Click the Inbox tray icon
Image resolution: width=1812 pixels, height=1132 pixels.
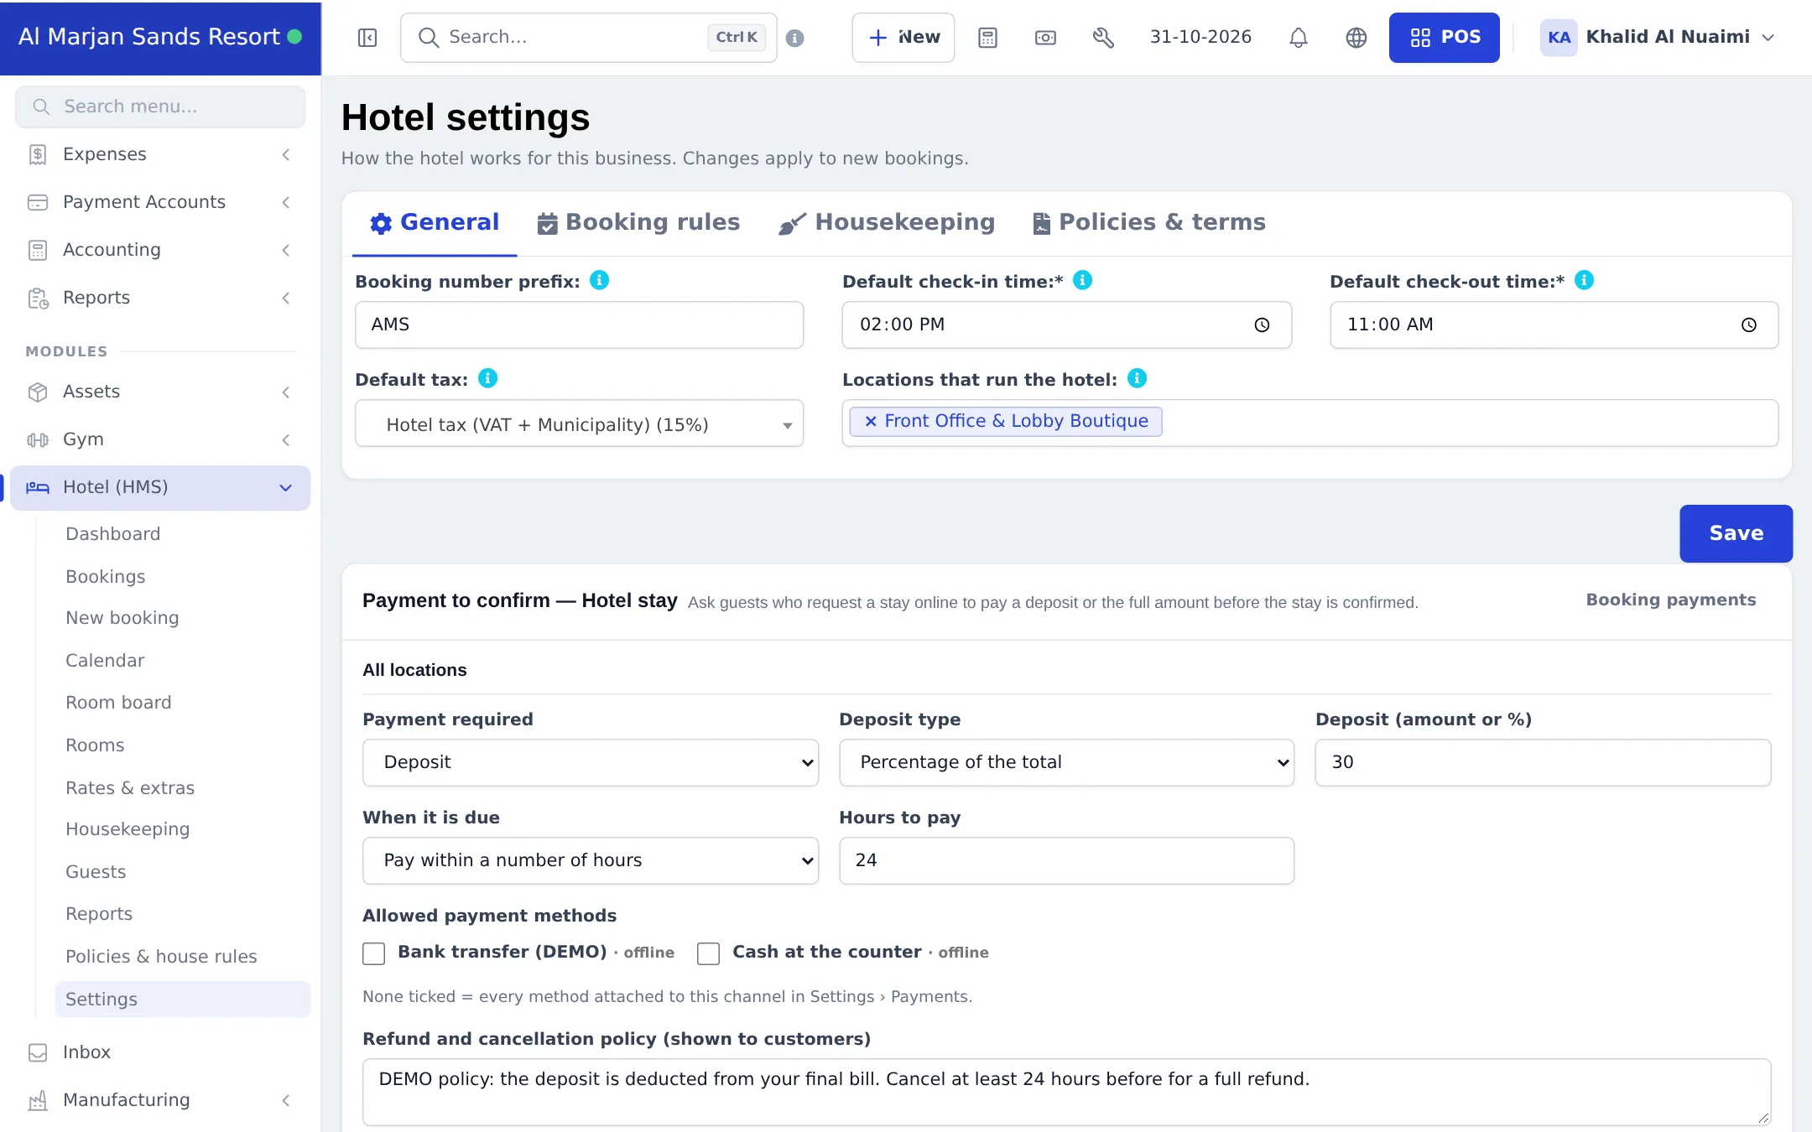[38, 1052]
